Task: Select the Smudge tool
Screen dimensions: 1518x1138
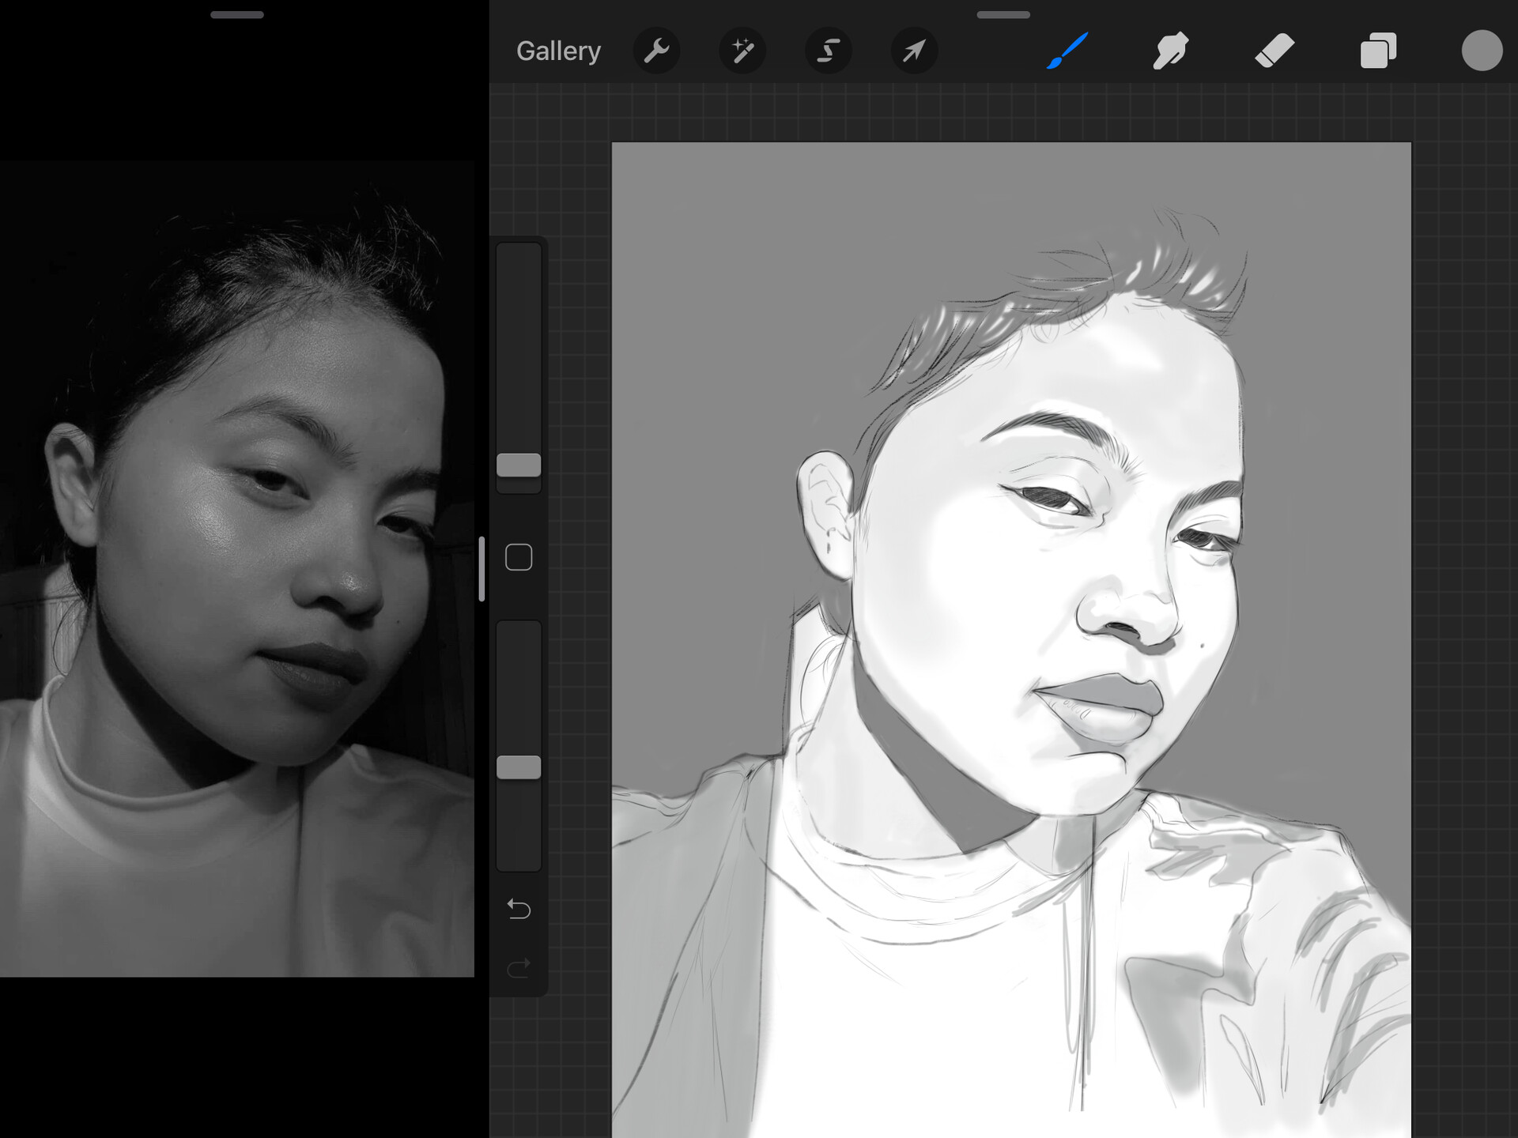Action: (x=1171, y=51)
